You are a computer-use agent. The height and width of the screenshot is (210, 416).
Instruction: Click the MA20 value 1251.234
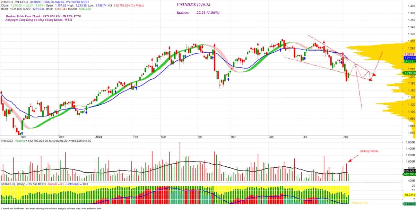click(38, 9)
